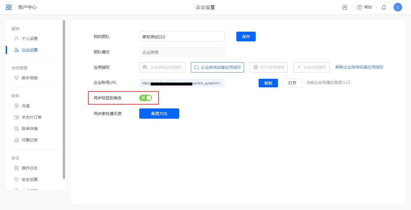The image size is (411, 210).
Task: Open 操作日志 in the sidebar
Action: coord(29,168)
